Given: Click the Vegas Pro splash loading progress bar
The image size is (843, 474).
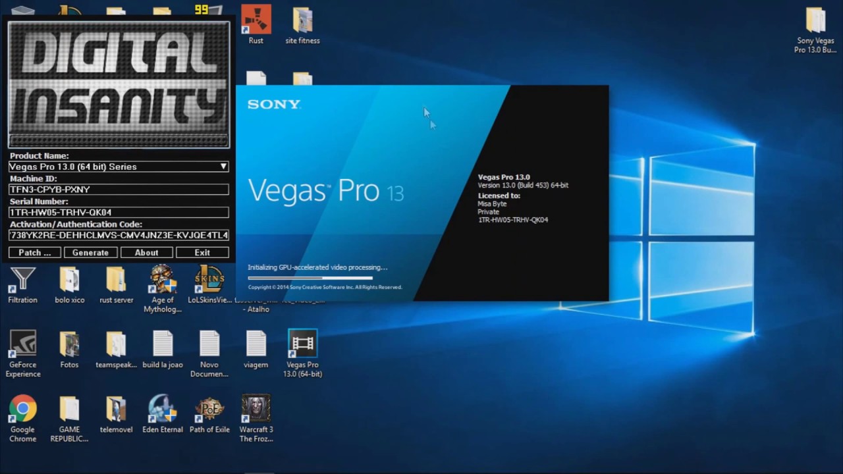Looking at the screenshot, I should coord(310,278).
